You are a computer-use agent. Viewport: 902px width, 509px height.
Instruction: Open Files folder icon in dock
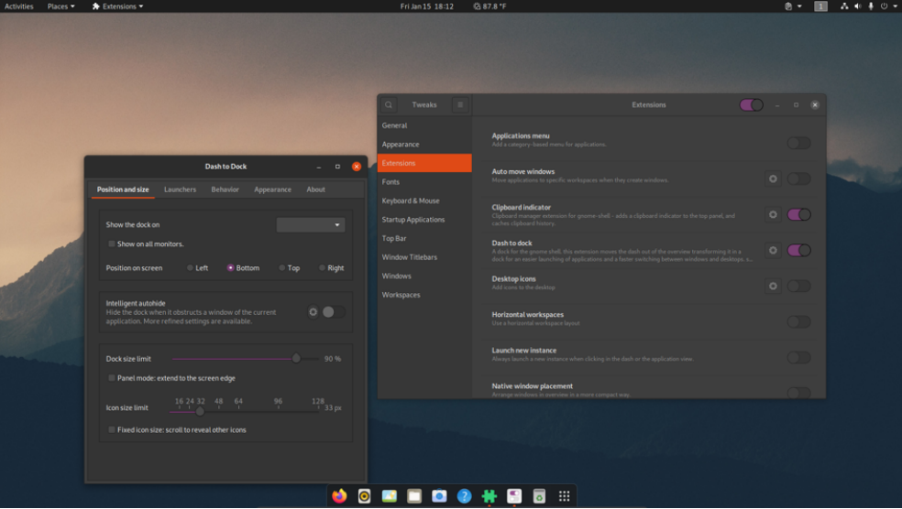[x=414, y=496]
